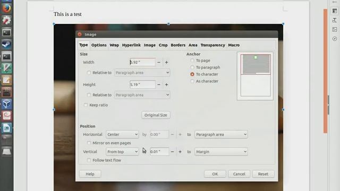Click the "This is a test" text

[67, 14]
